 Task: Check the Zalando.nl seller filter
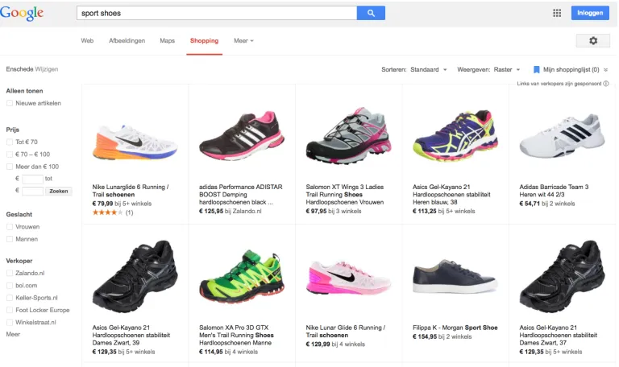(10, 273)
